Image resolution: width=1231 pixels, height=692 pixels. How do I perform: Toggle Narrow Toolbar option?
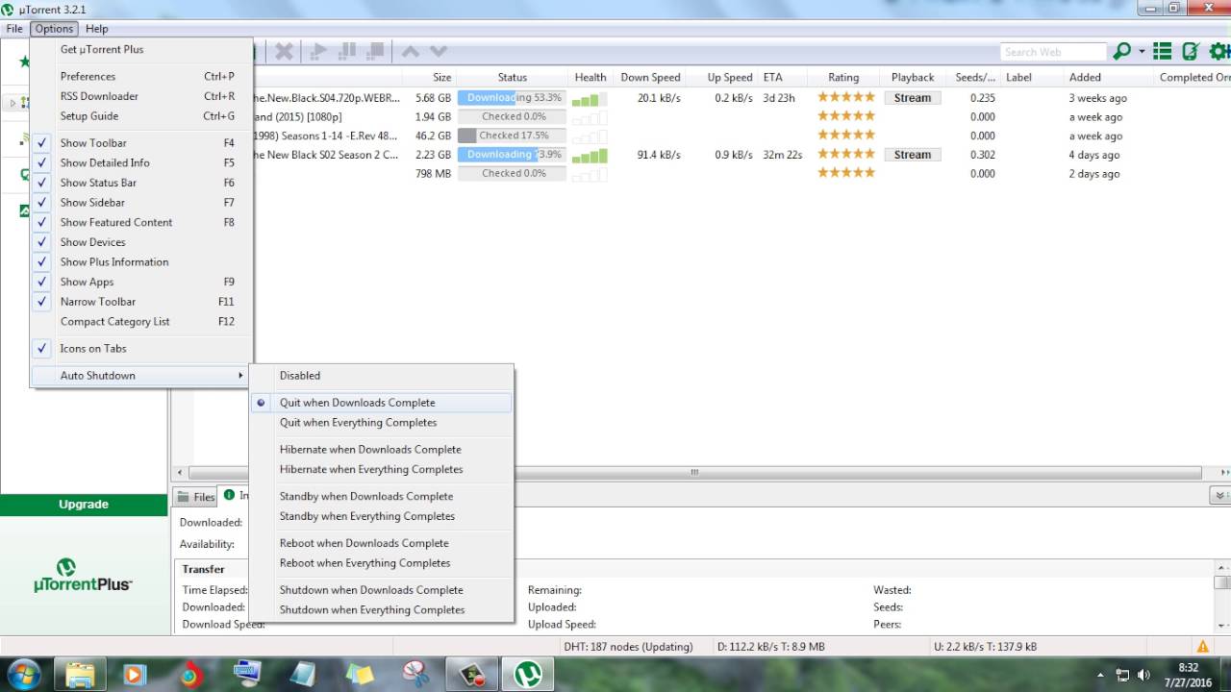[x=141, y=302]
